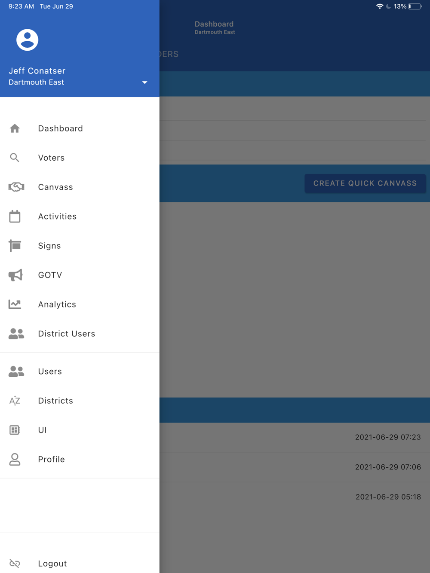The width and height of the screenshot is (430, 573).
Task: Open District Users
Action: pos(67,333)
